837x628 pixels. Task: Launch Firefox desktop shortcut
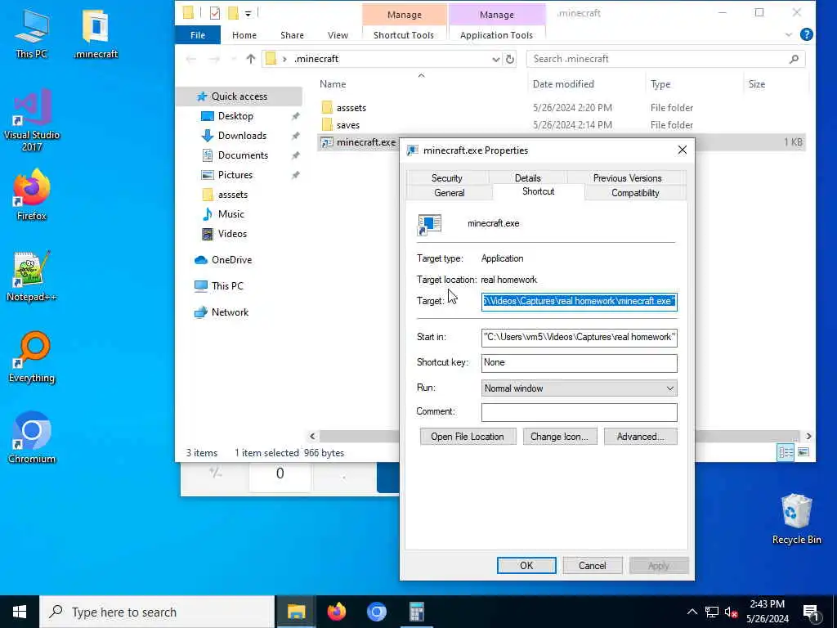click(32, 195)
